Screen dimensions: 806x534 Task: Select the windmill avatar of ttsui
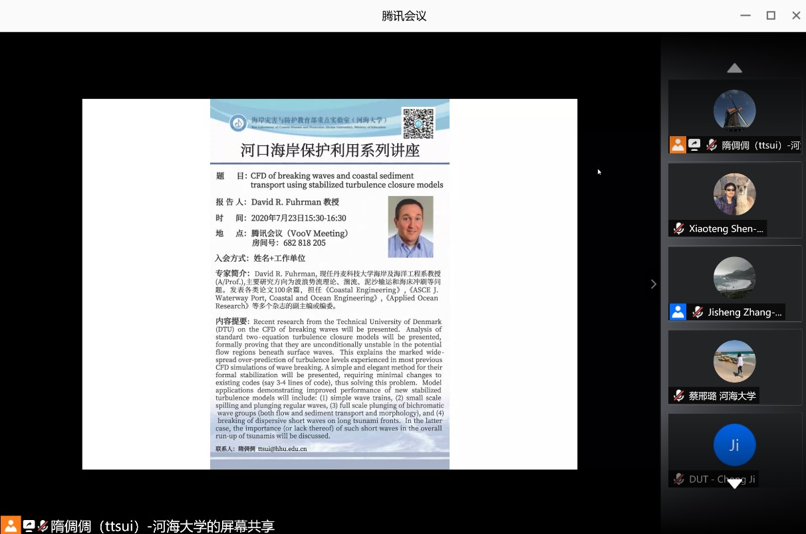pos(734,110)
